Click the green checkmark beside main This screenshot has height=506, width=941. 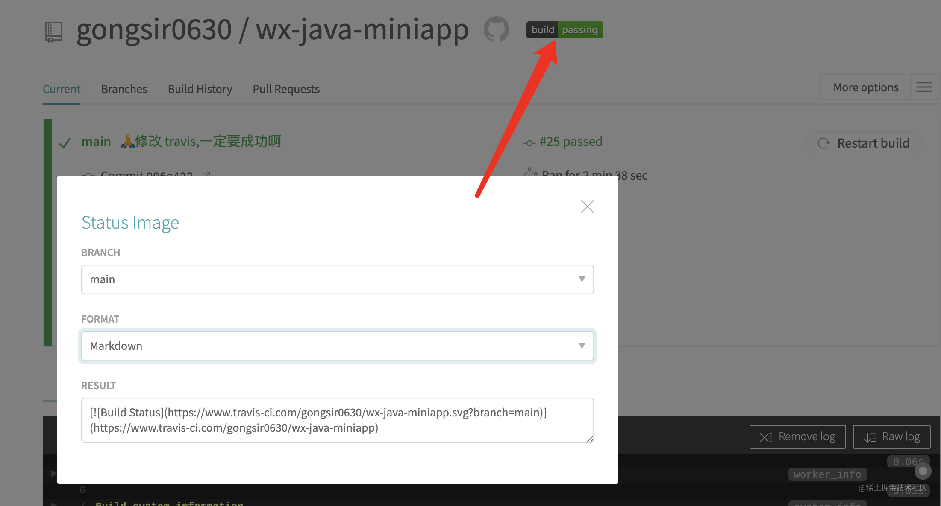(x=65, y=143)
